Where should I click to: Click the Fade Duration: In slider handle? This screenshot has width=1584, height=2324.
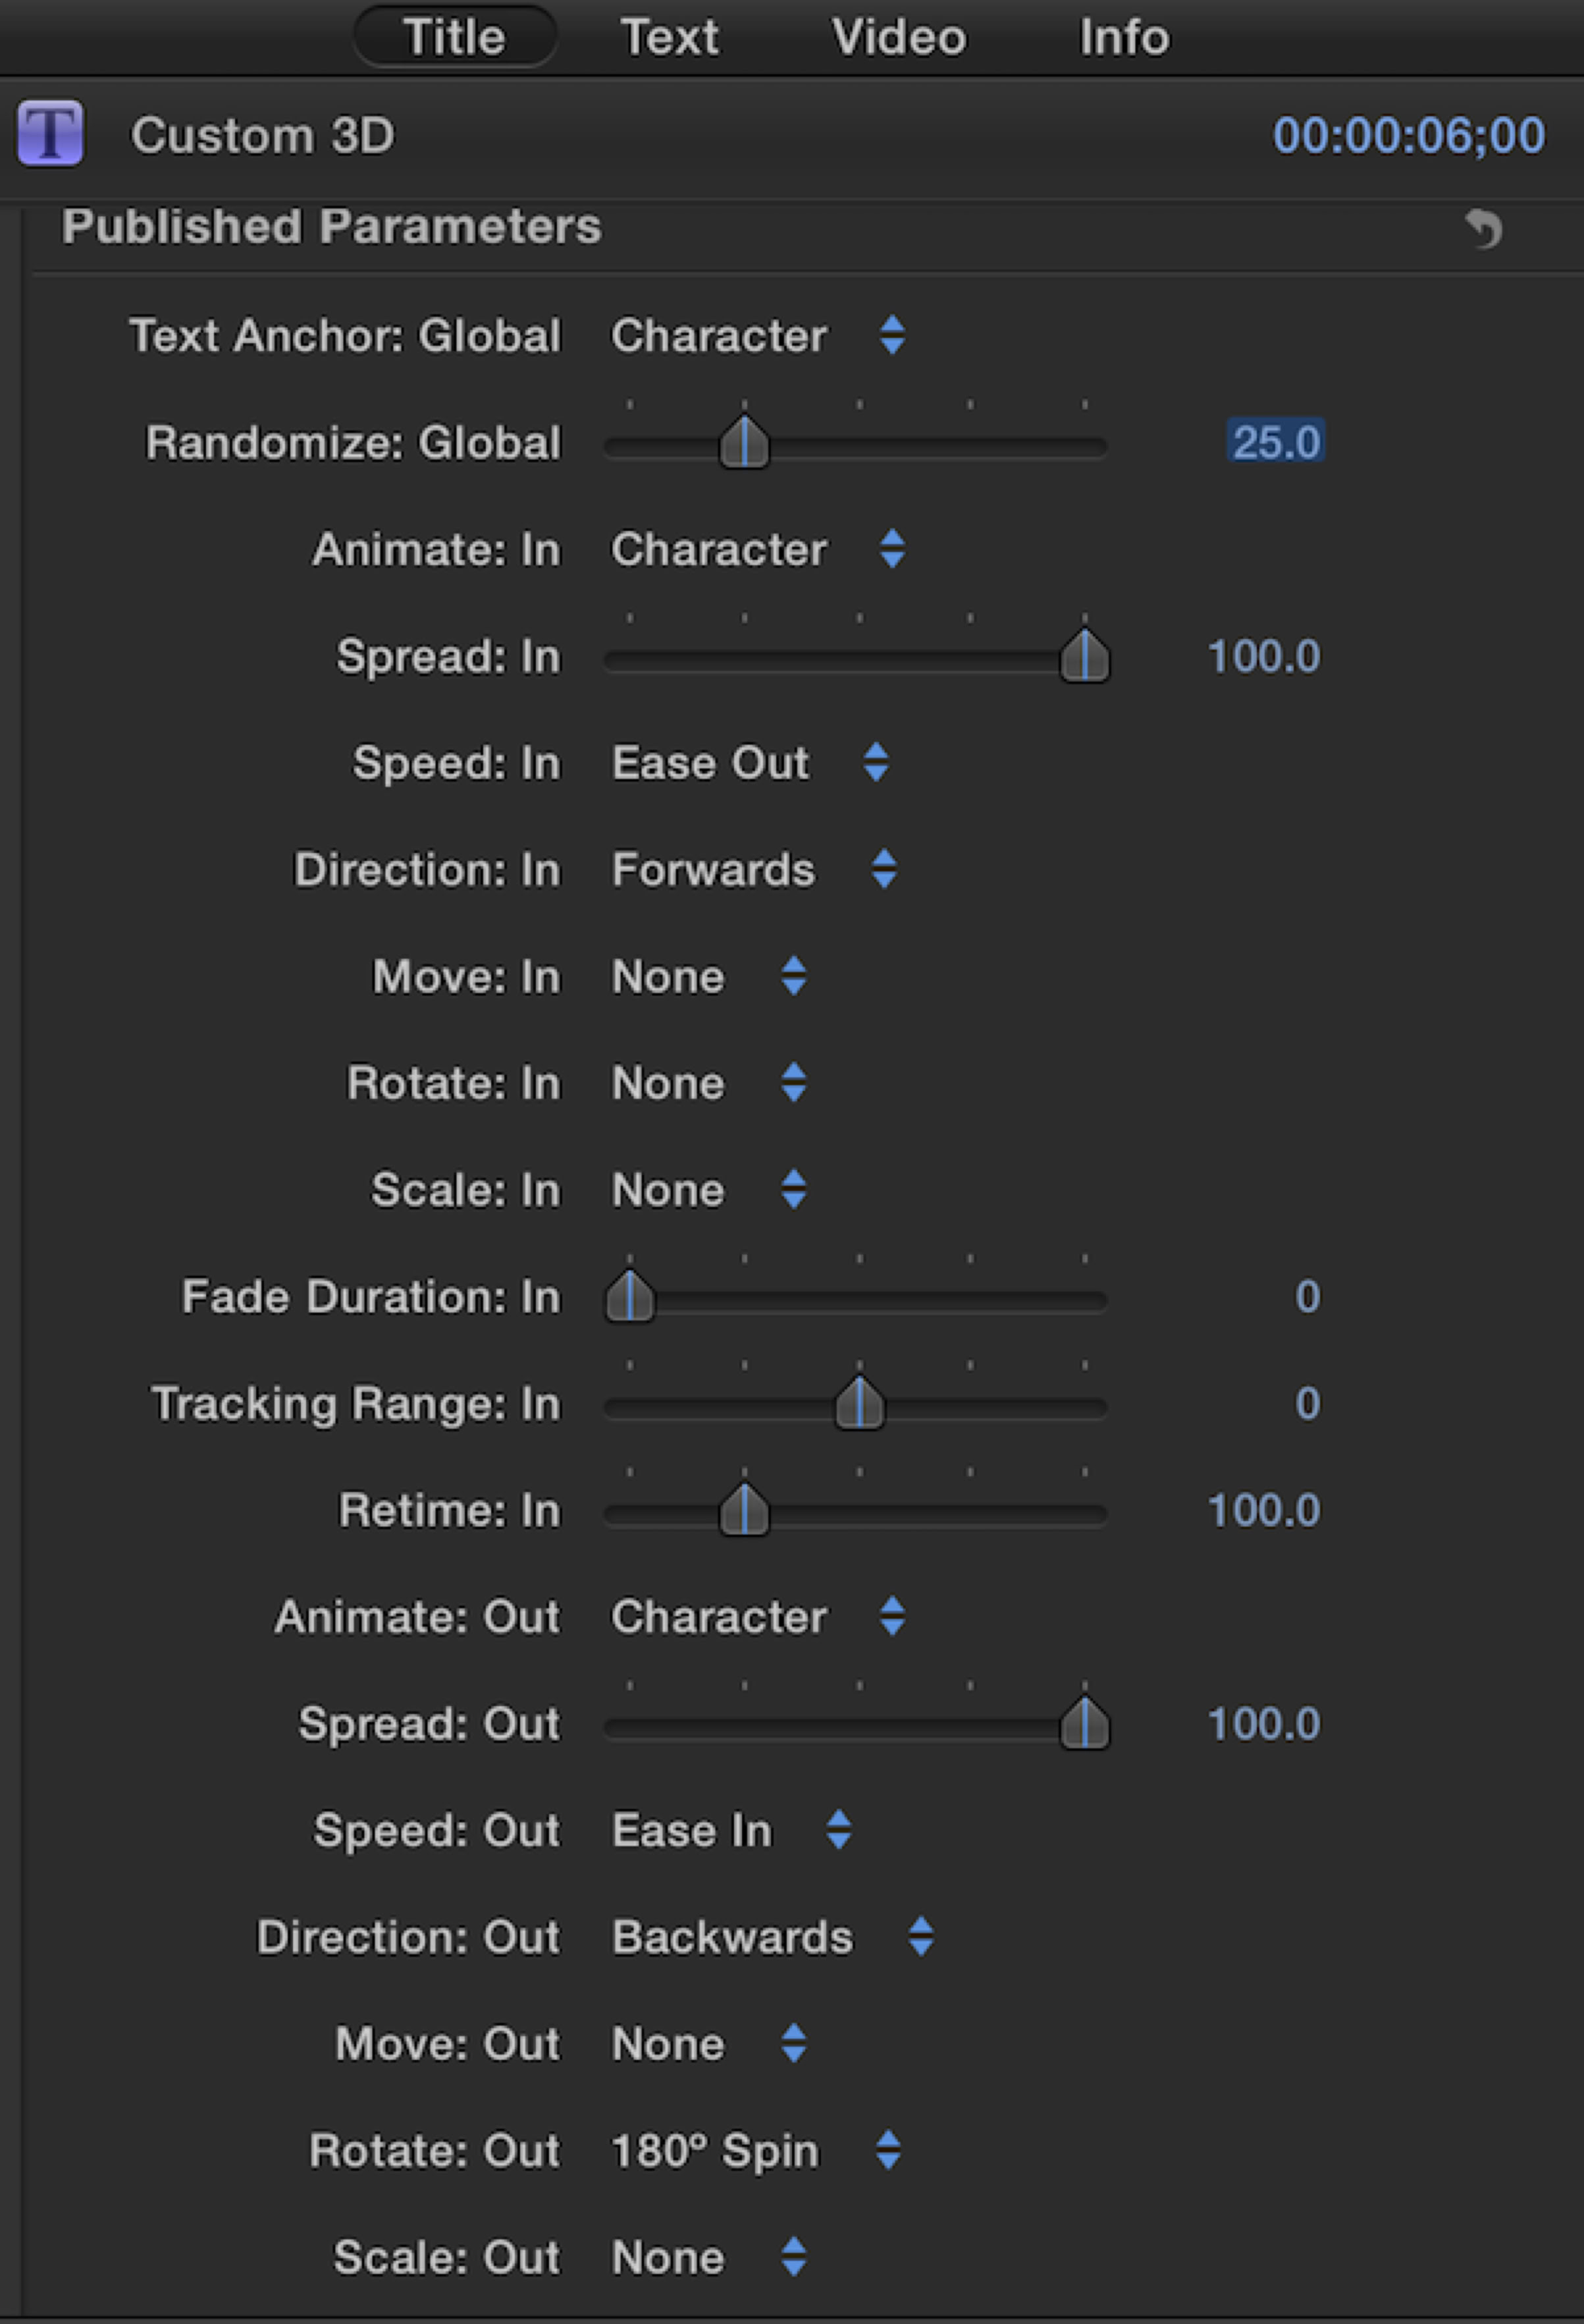[x=629, y=1297]
